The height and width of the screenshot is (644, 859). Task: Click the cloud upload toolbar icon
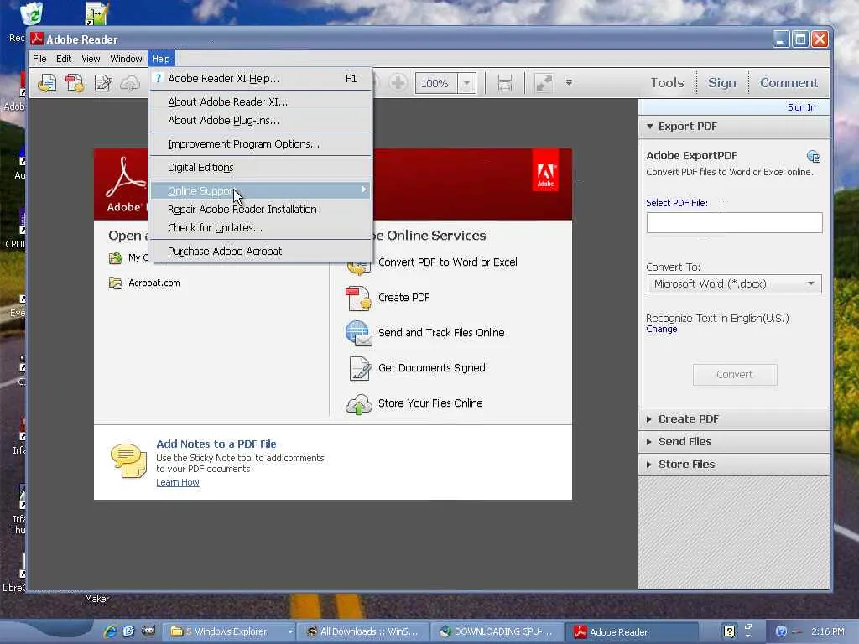point(130,83)
